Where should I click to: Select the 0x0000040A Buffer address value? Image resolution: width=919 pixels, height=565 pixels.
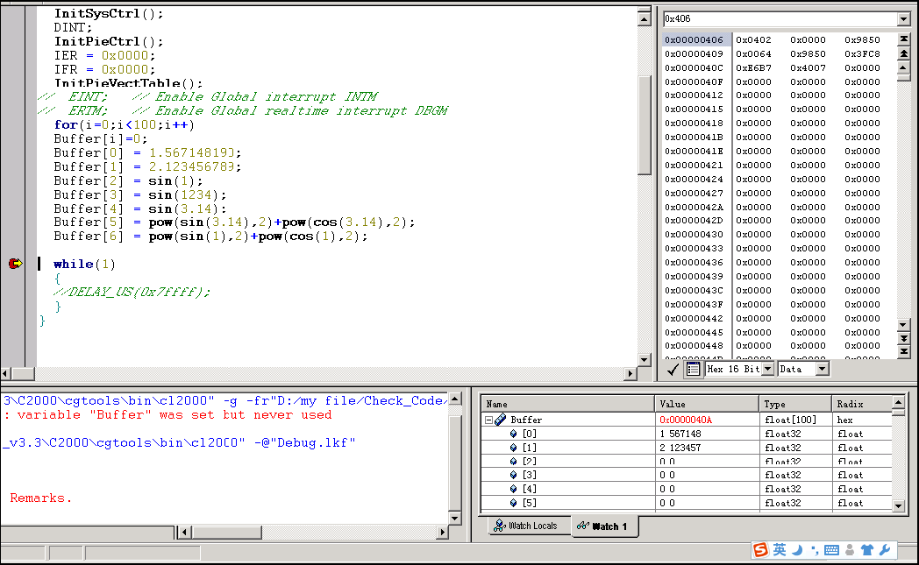click(x=685, y=420)
